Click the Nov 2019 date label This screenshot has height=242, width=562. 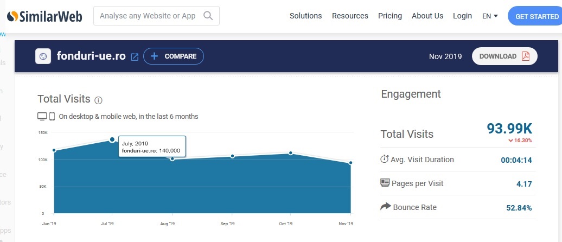[445, 56]
